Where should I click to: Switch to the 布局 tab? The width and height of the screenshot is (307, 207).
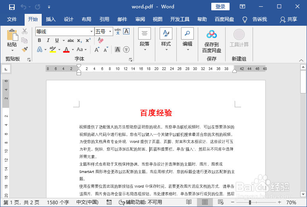tap(86, 19)
